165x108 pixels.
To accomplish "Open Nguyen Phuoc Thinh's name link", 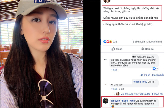I will [x=123, y=101].
